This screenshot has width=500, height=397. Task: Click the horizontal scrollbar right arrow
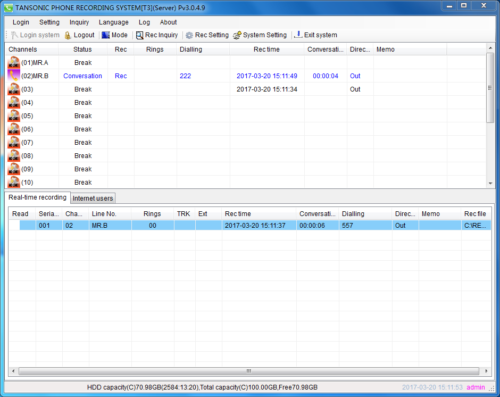point(487,371)
